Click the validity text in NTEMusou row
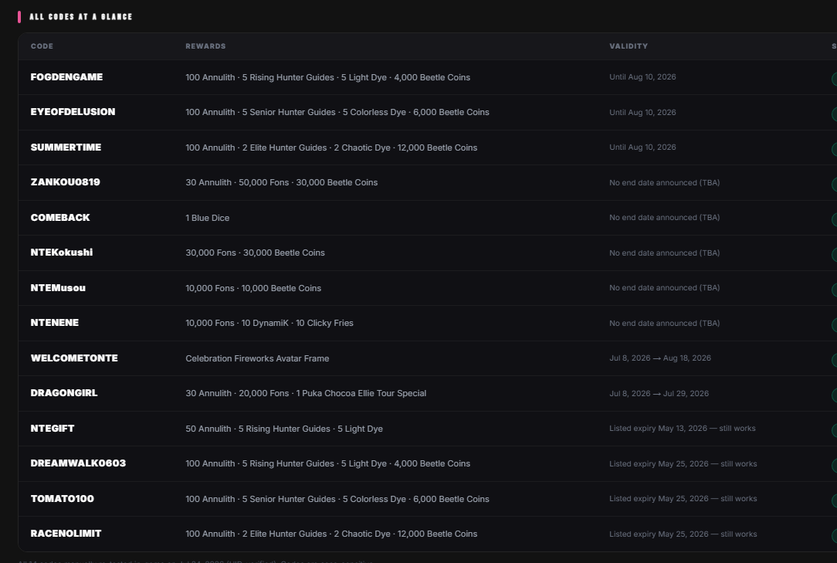The image size is (837, 563). (x=665, y=287)
